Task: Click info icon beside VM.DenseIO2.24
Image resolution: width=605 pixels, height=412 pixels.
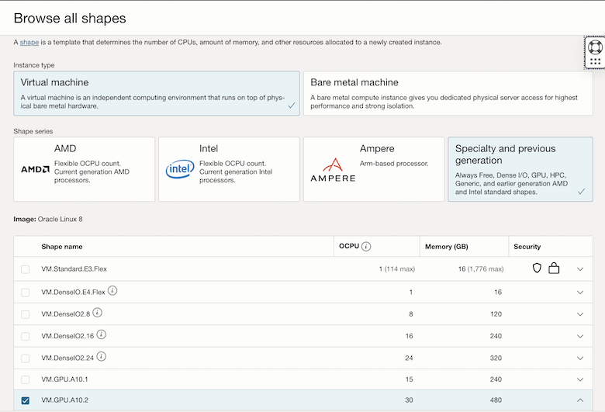Action: coord(102,357)
